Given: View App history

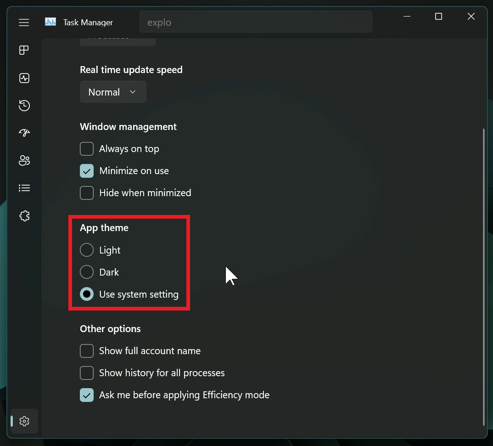Looking at the screenshot, I should 24,106.
